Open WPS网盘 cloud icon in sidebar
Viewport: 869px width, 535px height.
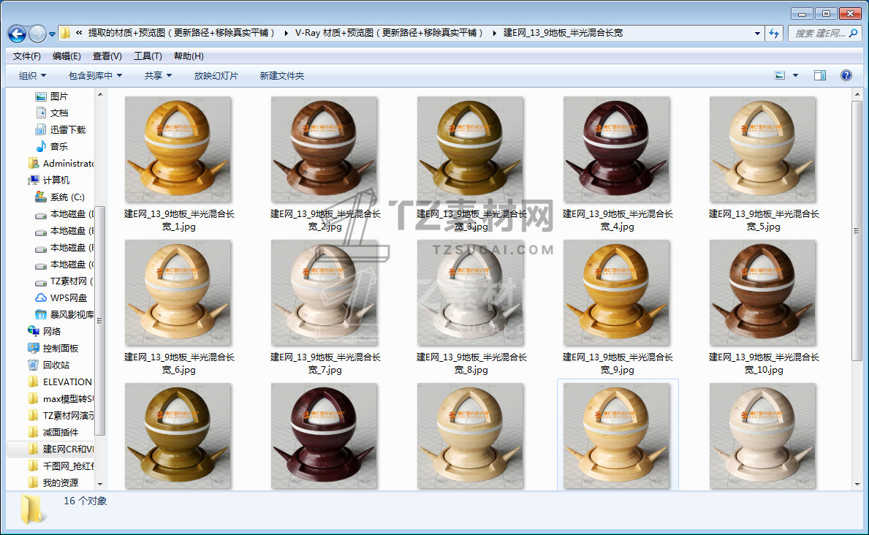69,298
